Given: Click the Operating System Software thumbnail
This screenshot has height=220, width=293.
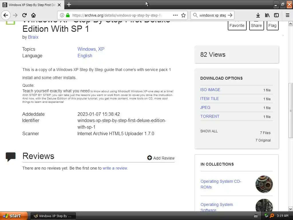Looking at the screenshot, I should click(264, 205).
